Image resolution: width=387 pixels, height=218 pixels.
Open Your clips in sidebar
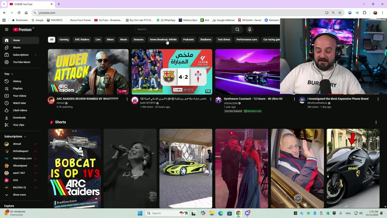(x=21, y=125)
